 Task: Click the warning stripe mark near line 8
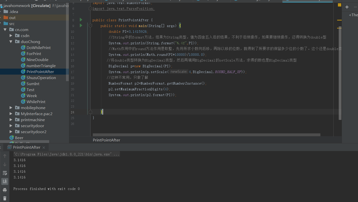(x=339, y=20)
